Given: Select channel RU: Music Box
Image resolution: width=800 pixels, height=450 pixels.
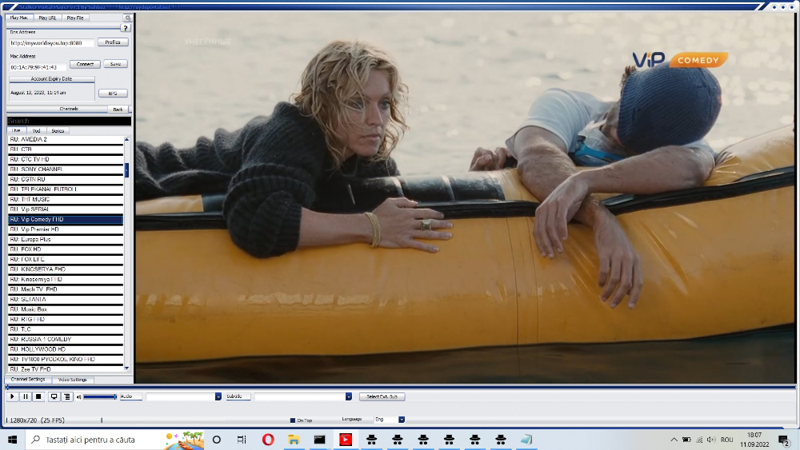Looking at the screenshot, I should [66, 309].
